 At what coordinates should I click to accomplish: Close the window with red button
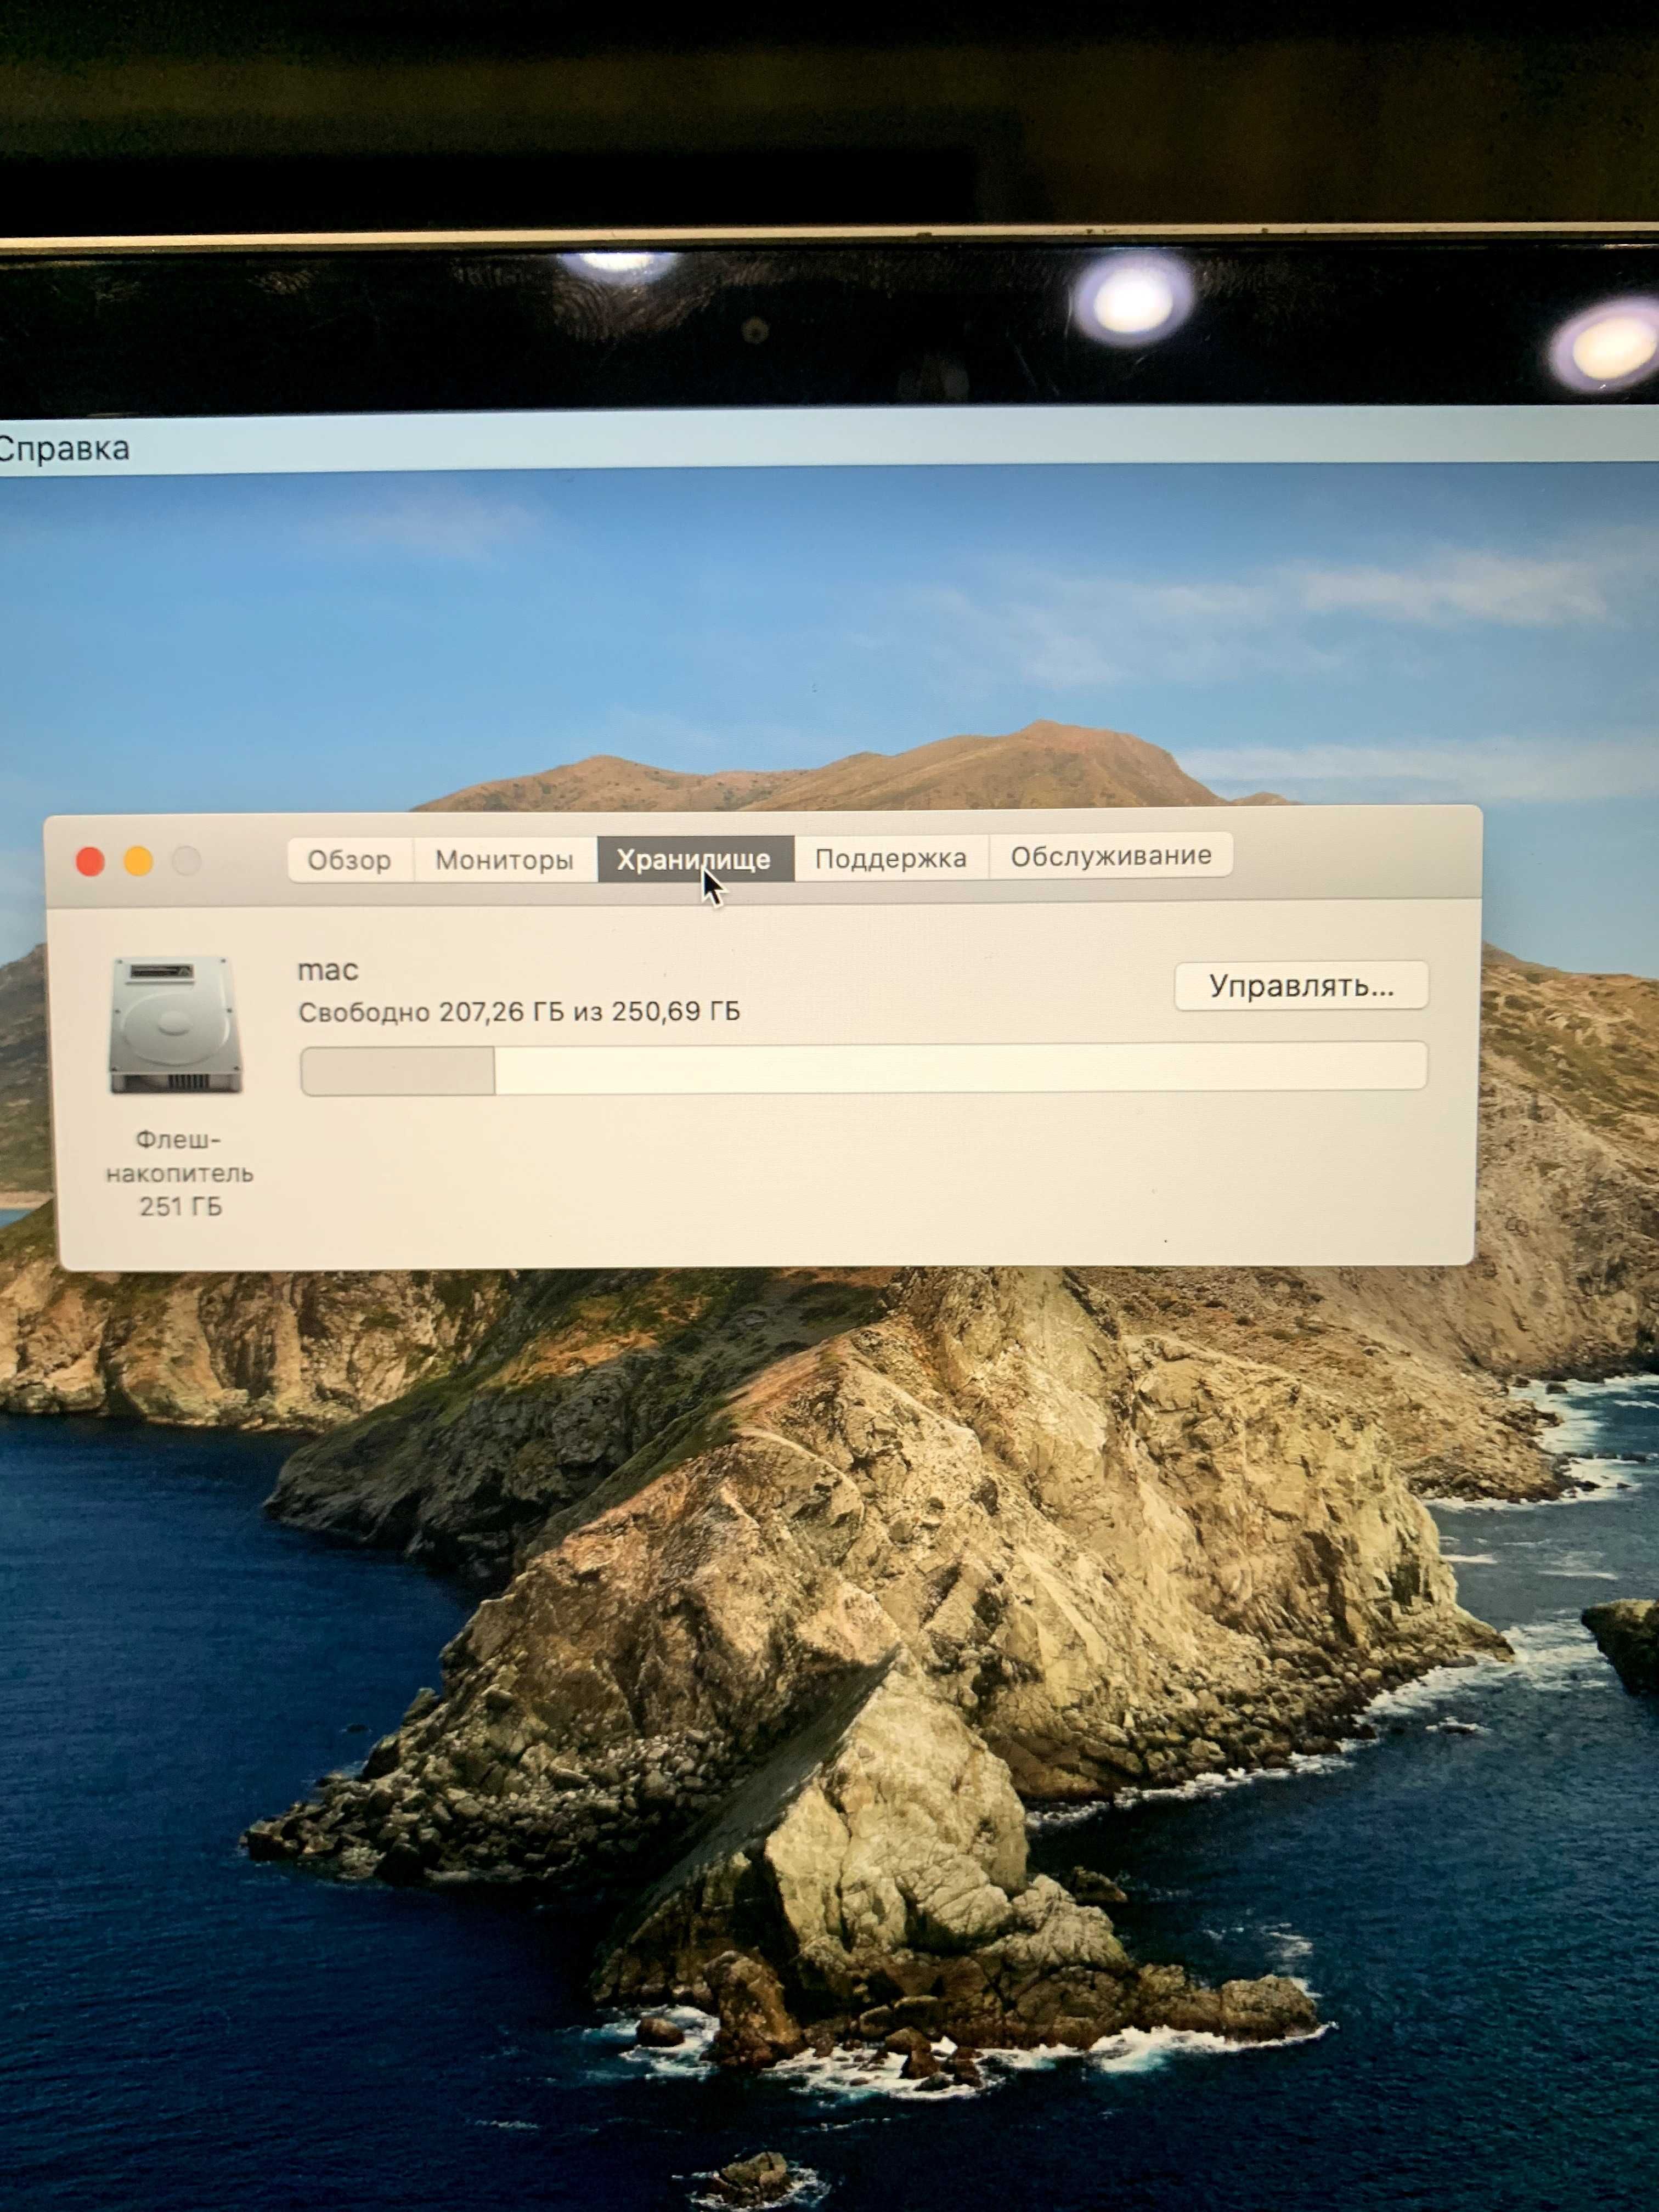point(91,862)
